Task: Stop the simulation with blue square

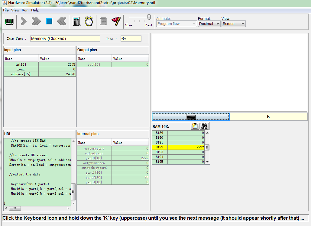Action: click(49, 21)
